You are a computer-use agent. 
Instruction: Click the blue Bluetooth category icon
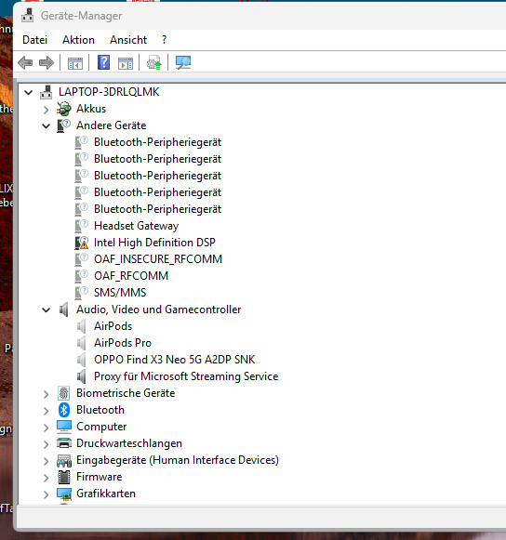click(64, 410)
